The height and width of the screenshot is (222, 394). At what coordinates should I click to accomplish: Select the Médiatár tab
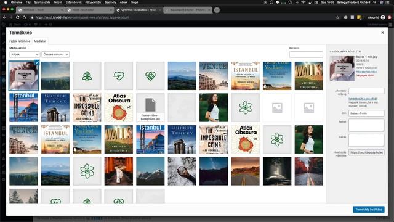point(40,41)
